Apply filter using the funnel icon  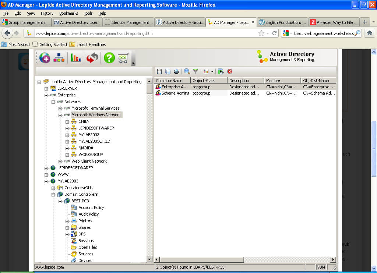pos(195,71)
